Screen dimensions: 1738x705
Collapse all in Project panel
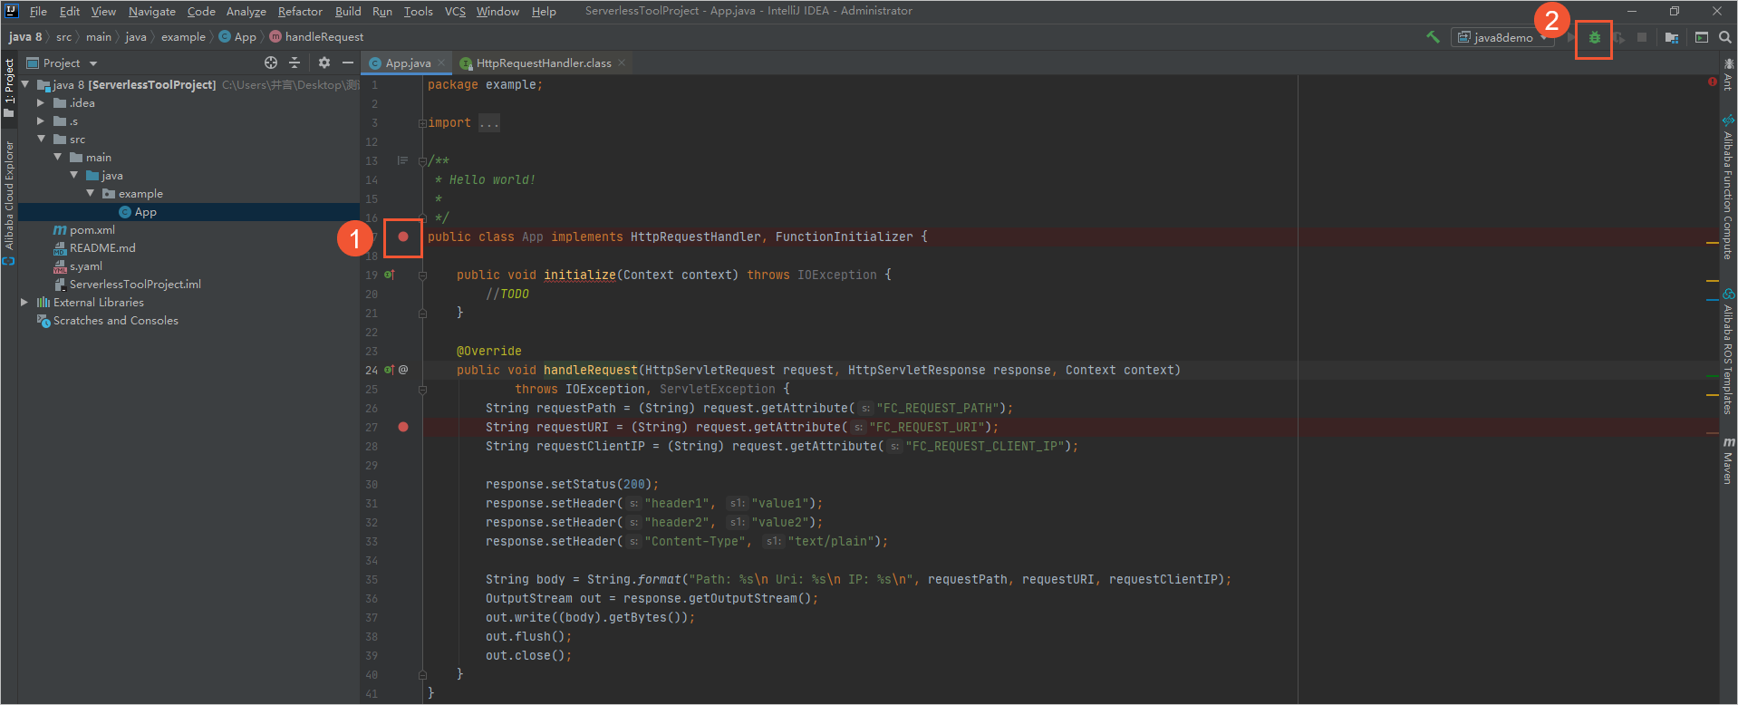[294, 63]
